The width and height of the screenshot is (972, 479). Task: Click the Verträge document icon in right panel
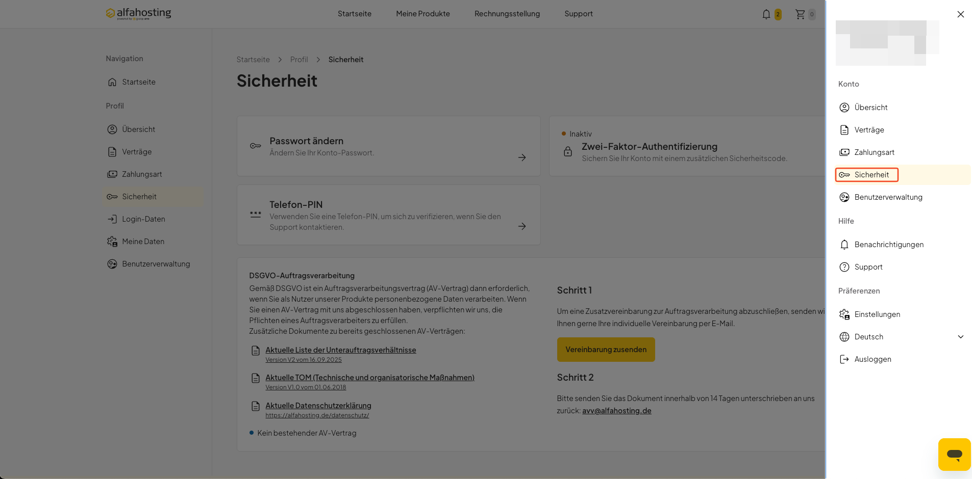tap(844, 130)
